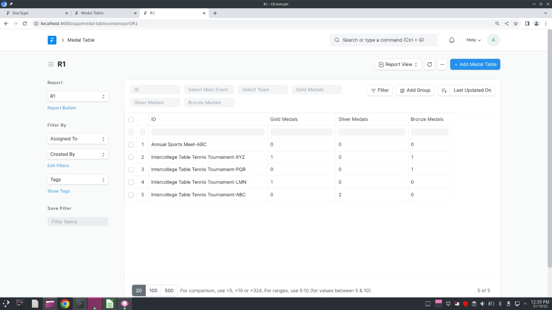Launch Chrome from taskbar
Image resolution: width=552 pixels, height=310 pixels.
coord(65,304)
